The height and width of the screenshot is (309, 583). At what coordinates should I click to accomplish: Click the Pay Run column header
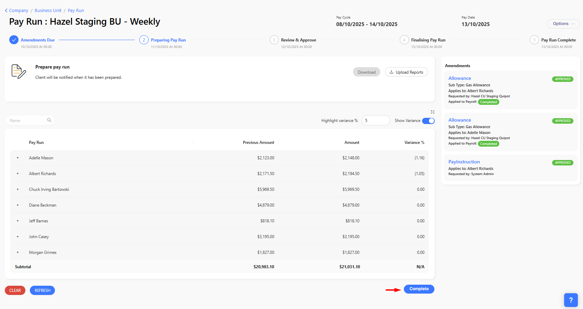(36, 143)
